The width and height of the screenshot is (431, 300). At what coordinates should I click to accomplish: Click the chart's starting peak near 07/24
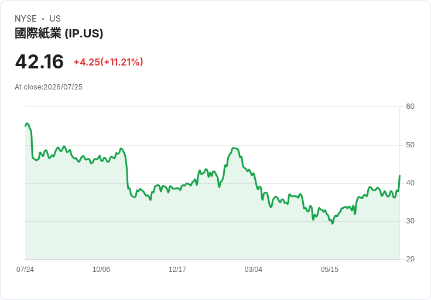(27, 123)
